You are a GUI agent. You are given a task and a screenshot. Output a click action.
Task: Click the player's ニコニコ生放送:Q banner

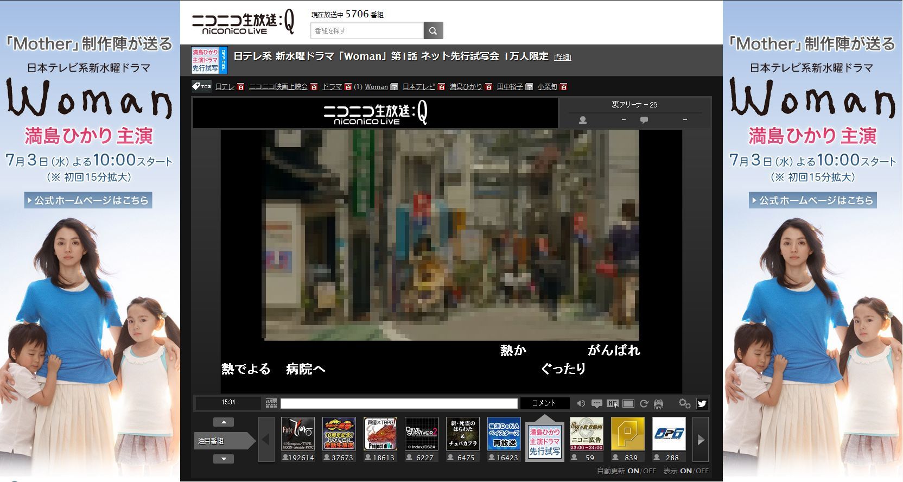[376, 113]
